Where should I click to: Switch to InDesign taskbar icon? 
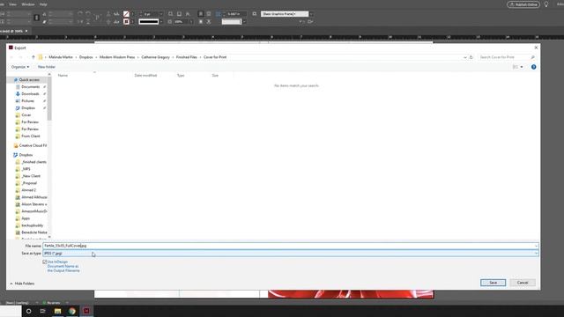click(86, 311)
